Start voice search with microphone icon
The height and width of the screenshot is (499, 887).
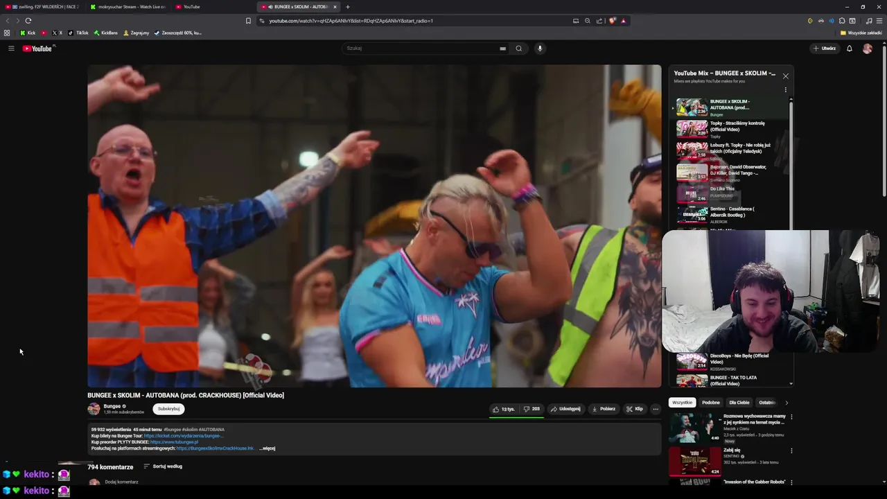(540, 49)
